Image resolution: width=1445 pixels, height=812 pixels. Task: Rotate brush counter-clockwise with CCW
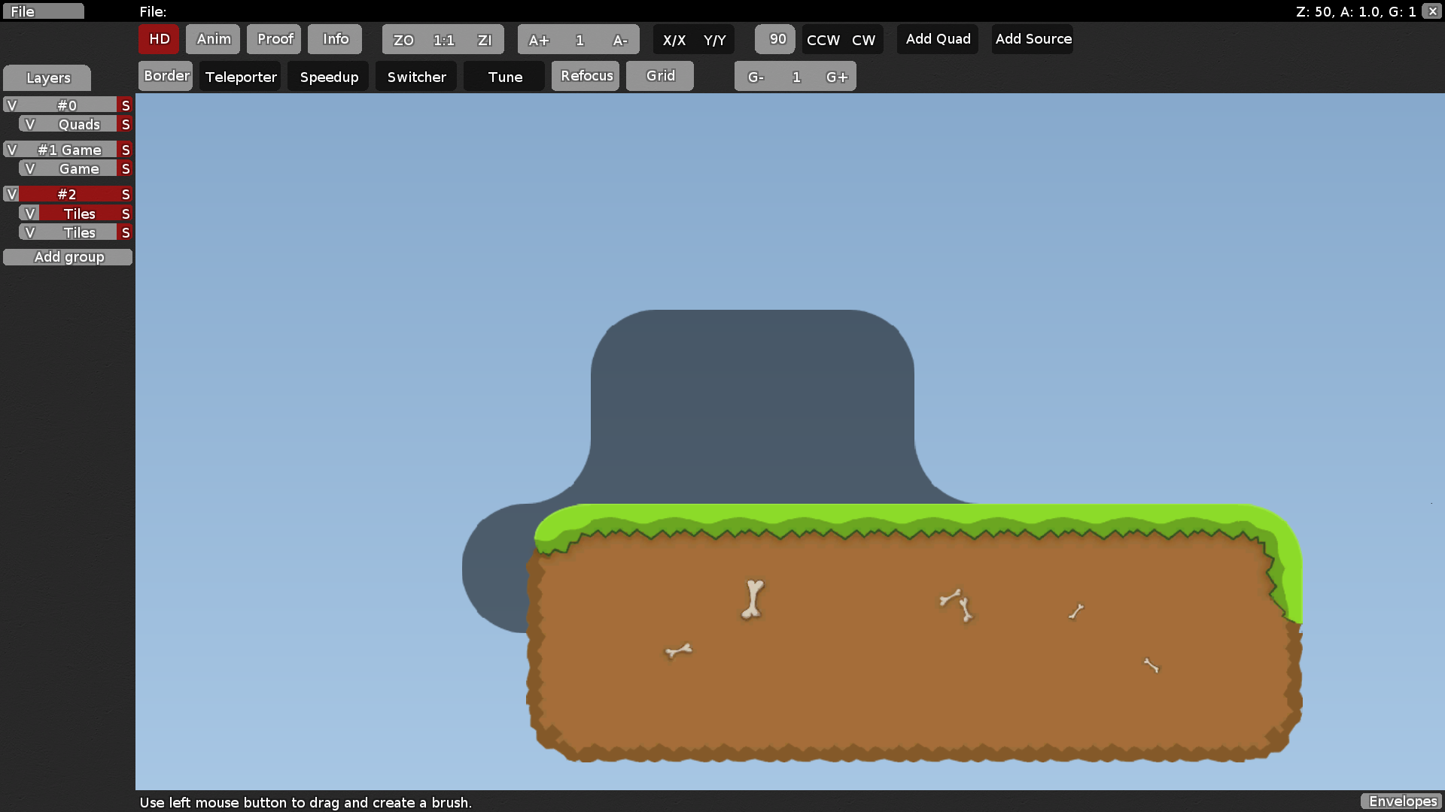point(823,40)
